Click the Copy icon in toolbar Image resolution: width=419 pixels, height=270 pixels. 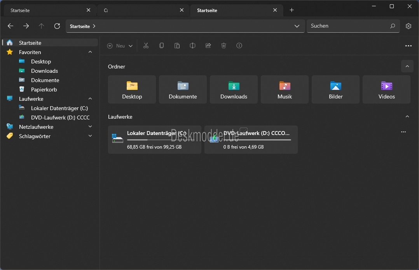point(161,46)
